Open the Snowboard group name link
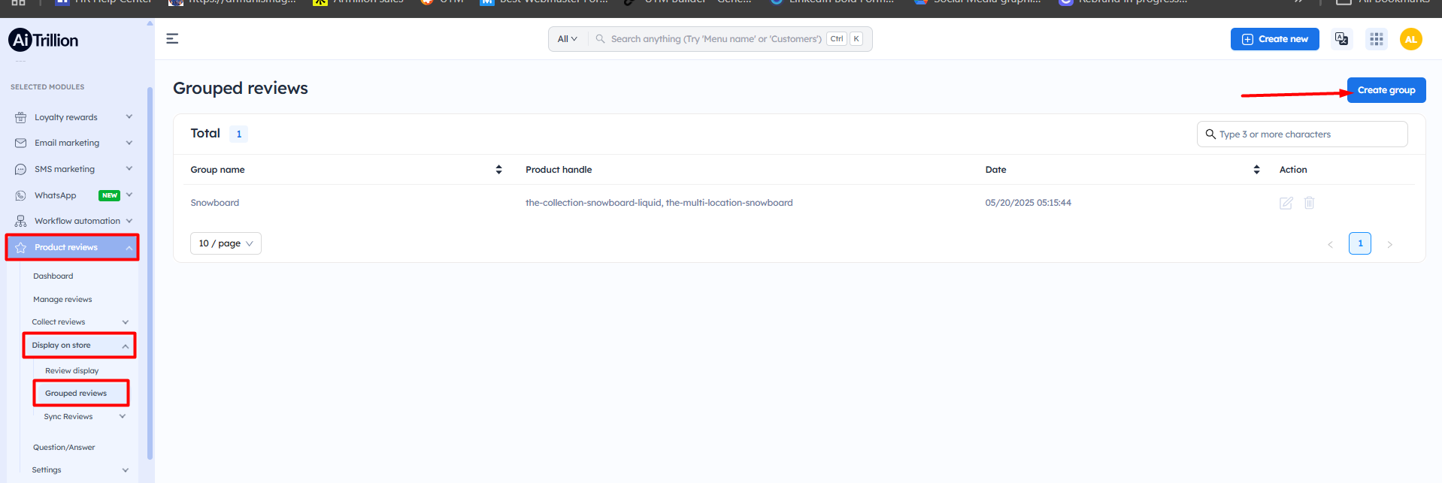This screenshot has height=483, width=1442. (215, 203)
